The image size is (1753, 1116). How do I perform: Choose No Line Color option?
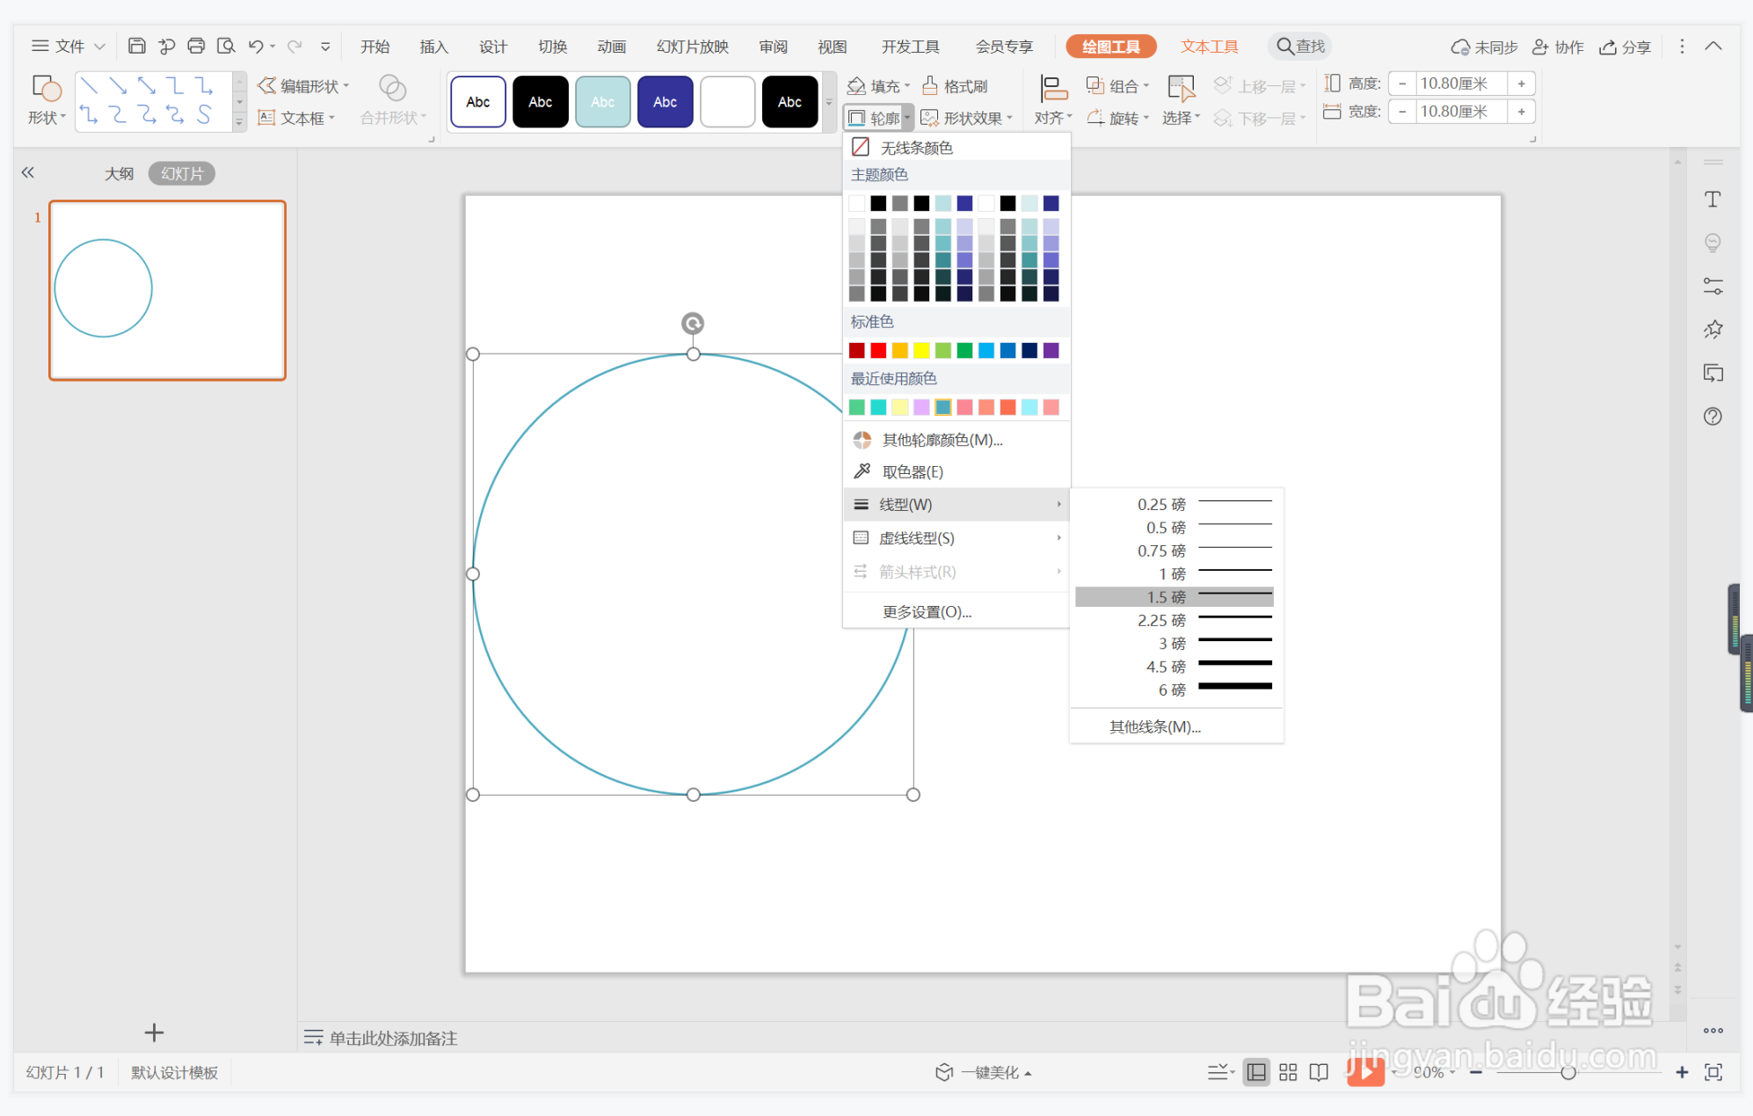pos(916,148)
